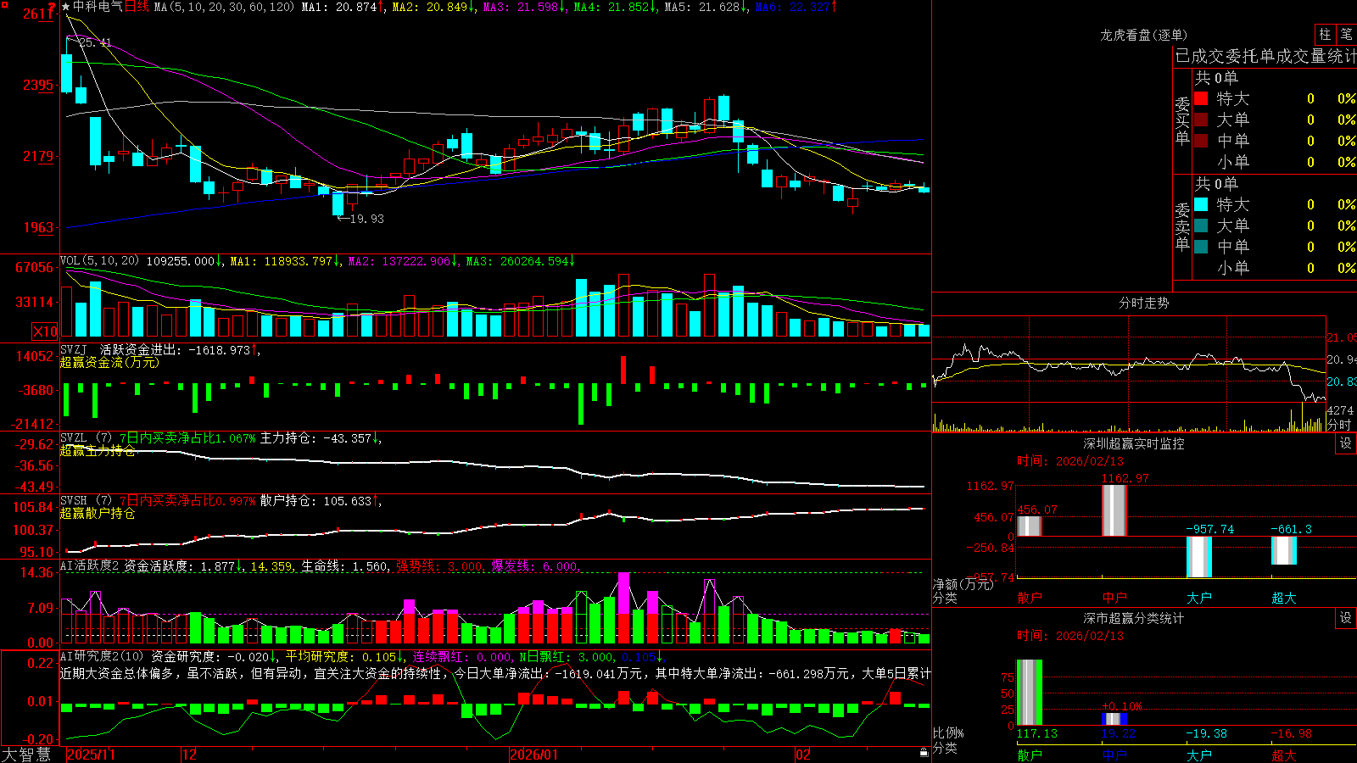
Task: Switch to 柱 bar view mode
Action: [x=1325, y=34]
